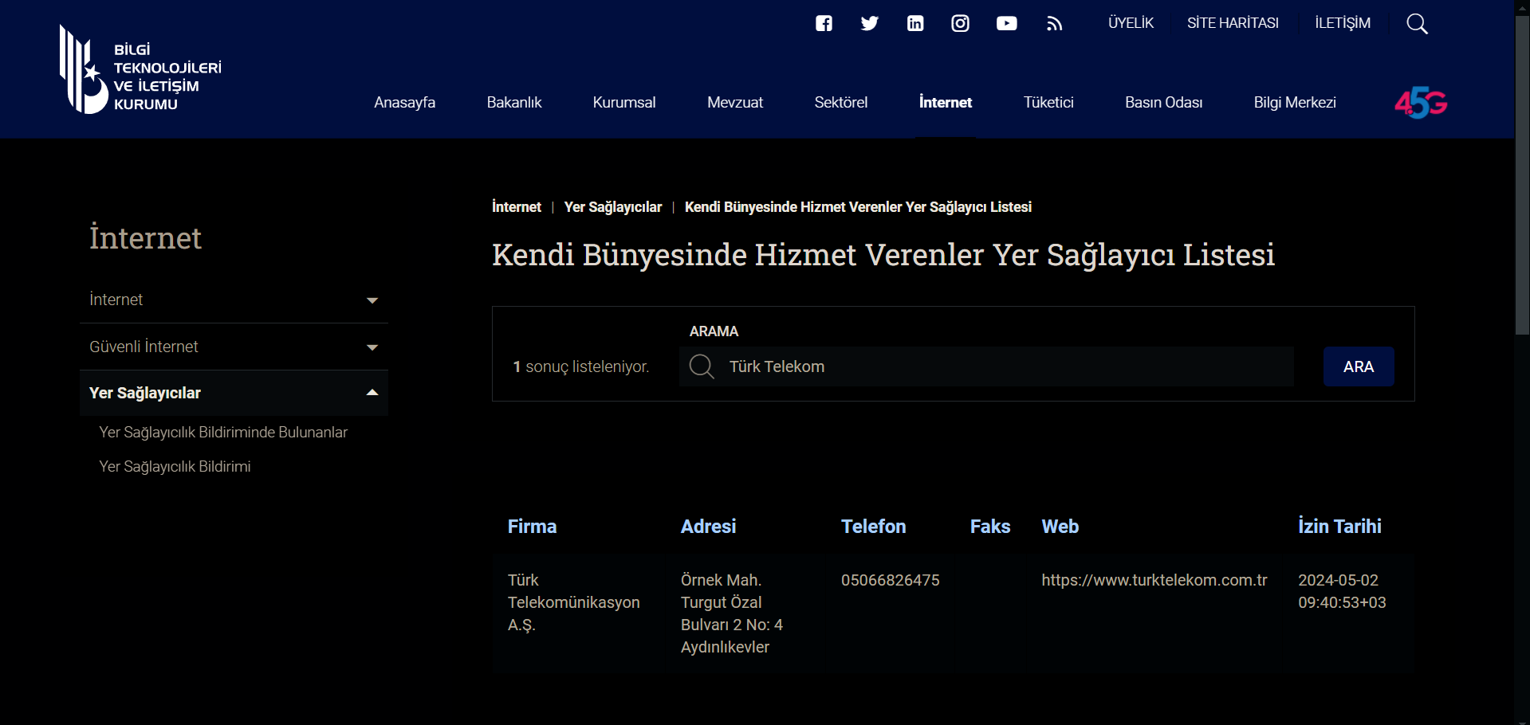The image size is (1530, 725).
Task: Click the header search magnifier icon
Action: [x=1417, y=24]
